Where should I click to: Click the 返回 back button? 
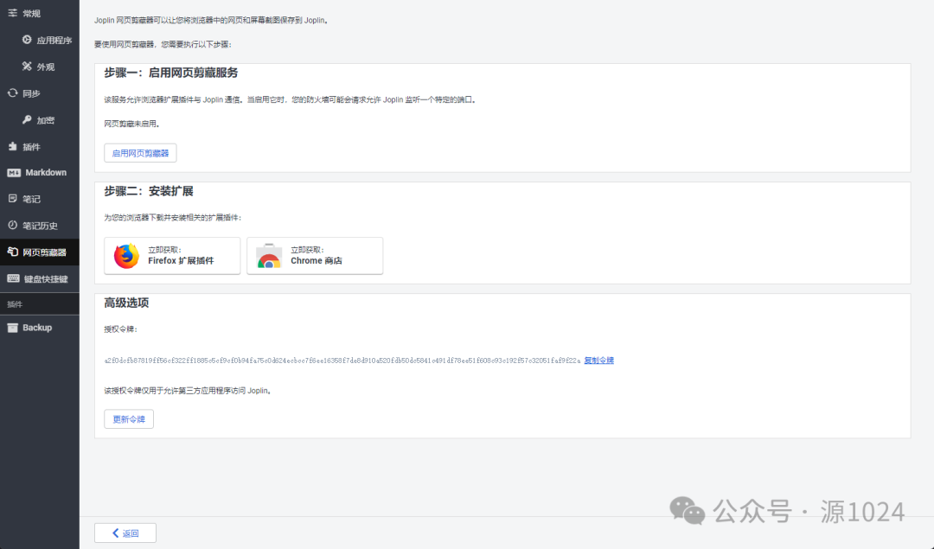tap(125, 533)
